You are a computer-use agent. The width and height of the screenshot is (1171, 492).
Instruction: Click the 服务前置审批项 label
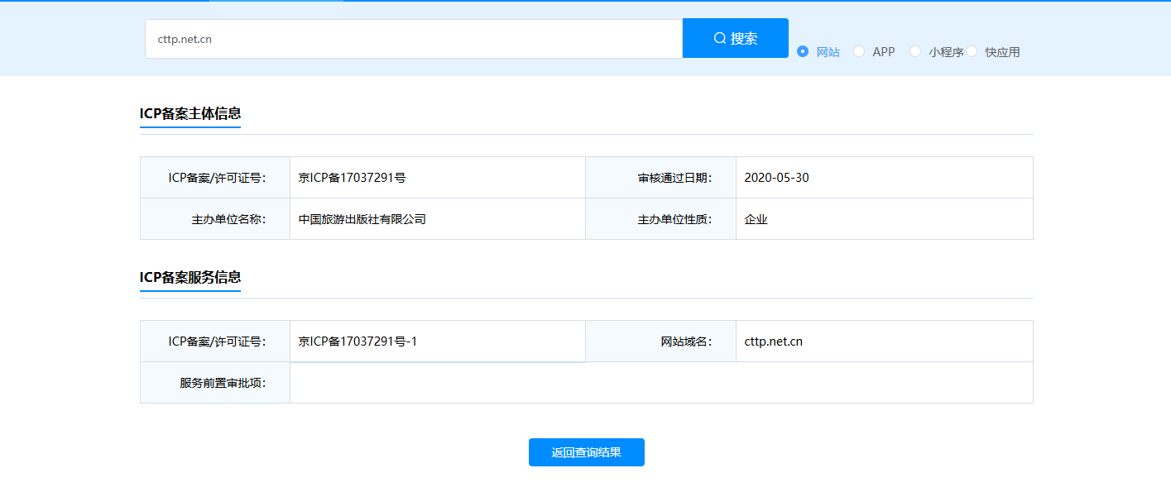click(x=223, y=383)
